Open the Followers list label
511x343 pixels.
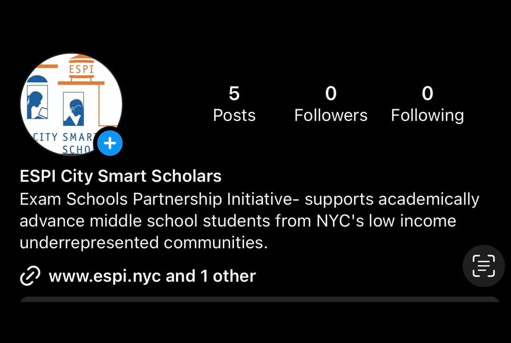click(331, 115)
